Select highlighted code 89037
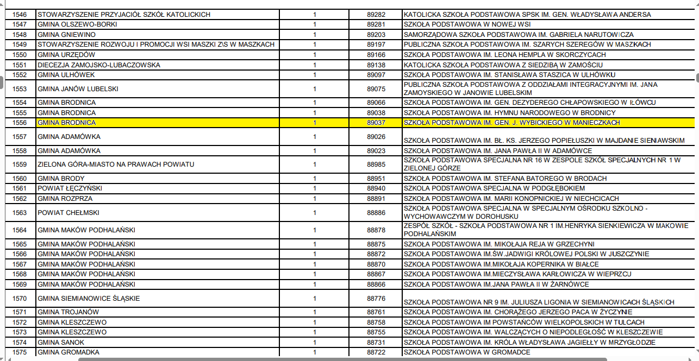This screenshot has height=361, width=699. tap(376, 123)
